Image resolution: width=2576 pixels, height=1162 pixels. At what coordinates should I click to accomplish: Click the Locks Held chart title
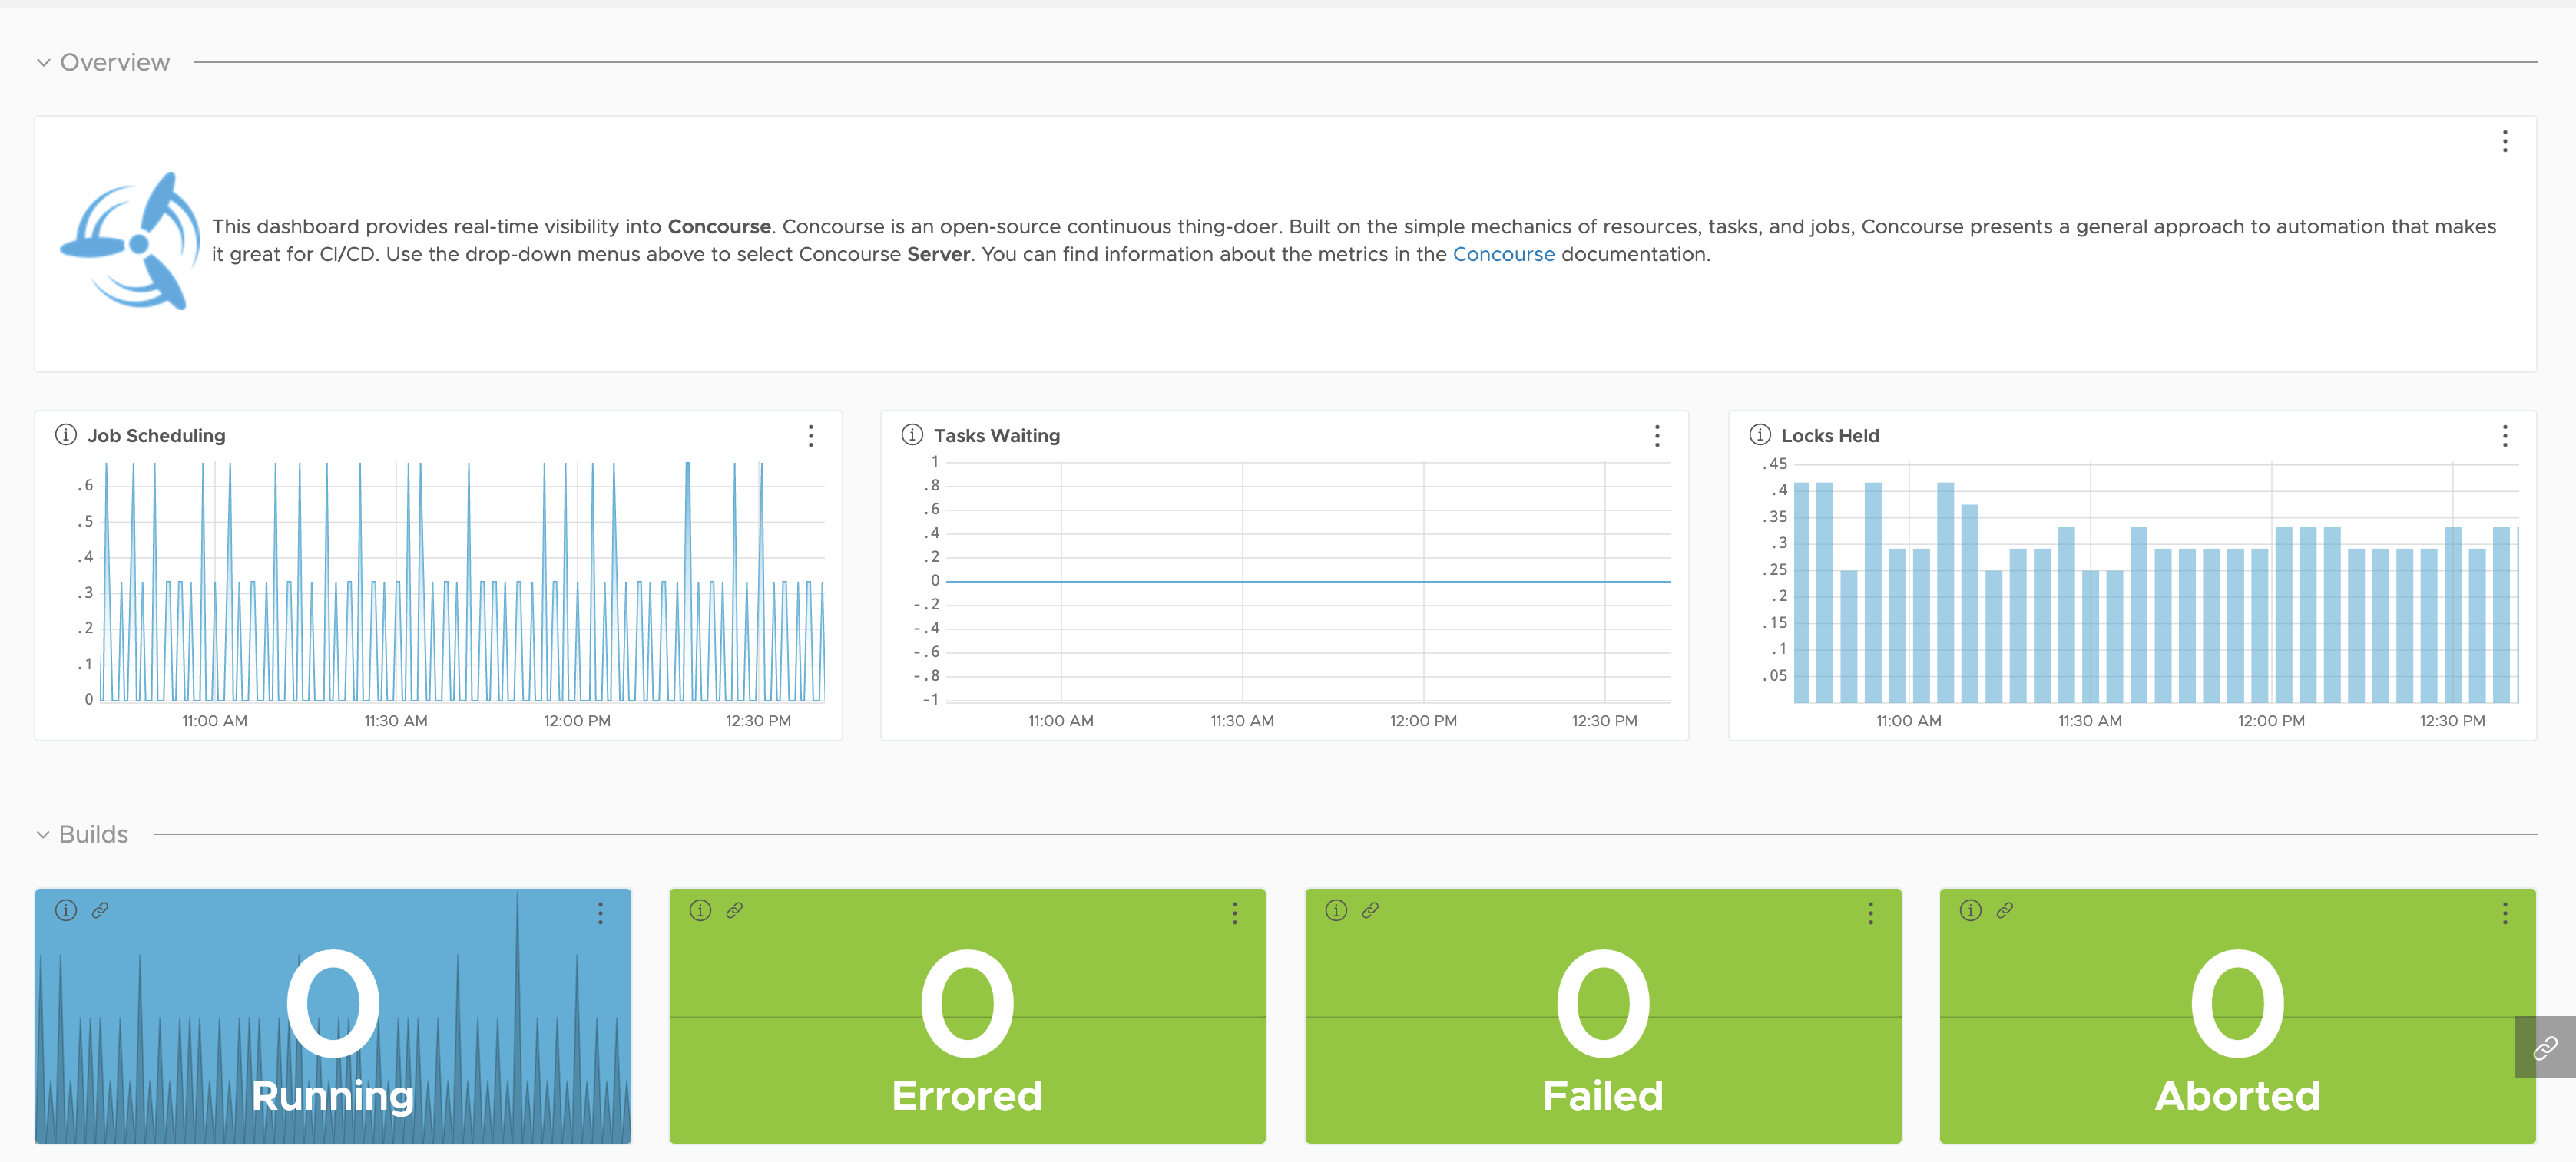point(1830,436)
